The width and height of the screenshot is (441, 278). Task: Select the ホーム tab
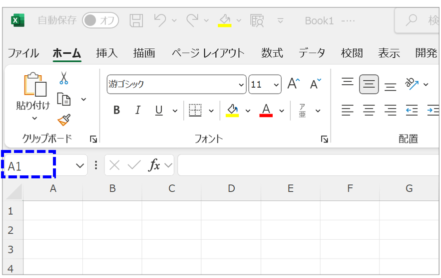tap(67, 53)
